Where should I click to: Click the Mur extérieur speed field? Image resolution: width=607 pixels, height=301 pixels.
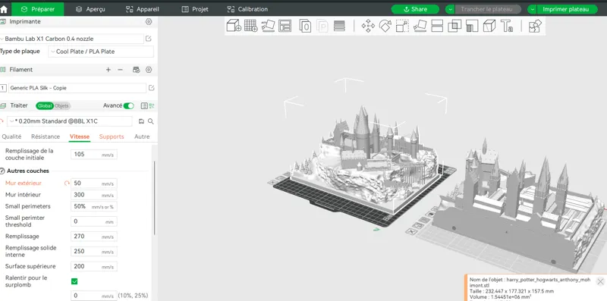point(93,183)
